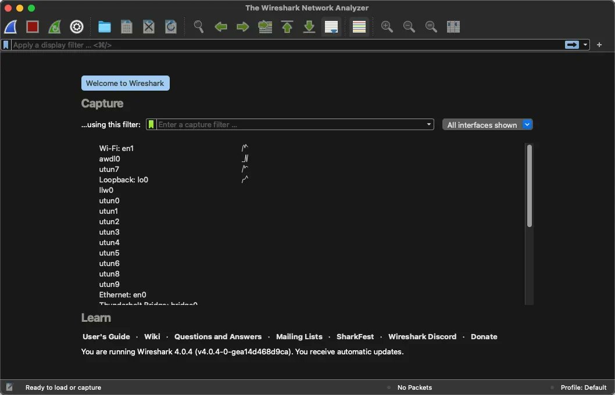Close this capture file X icon
Image resolution: width=615 pixels, height=395 pixels.
click(149, 27)
